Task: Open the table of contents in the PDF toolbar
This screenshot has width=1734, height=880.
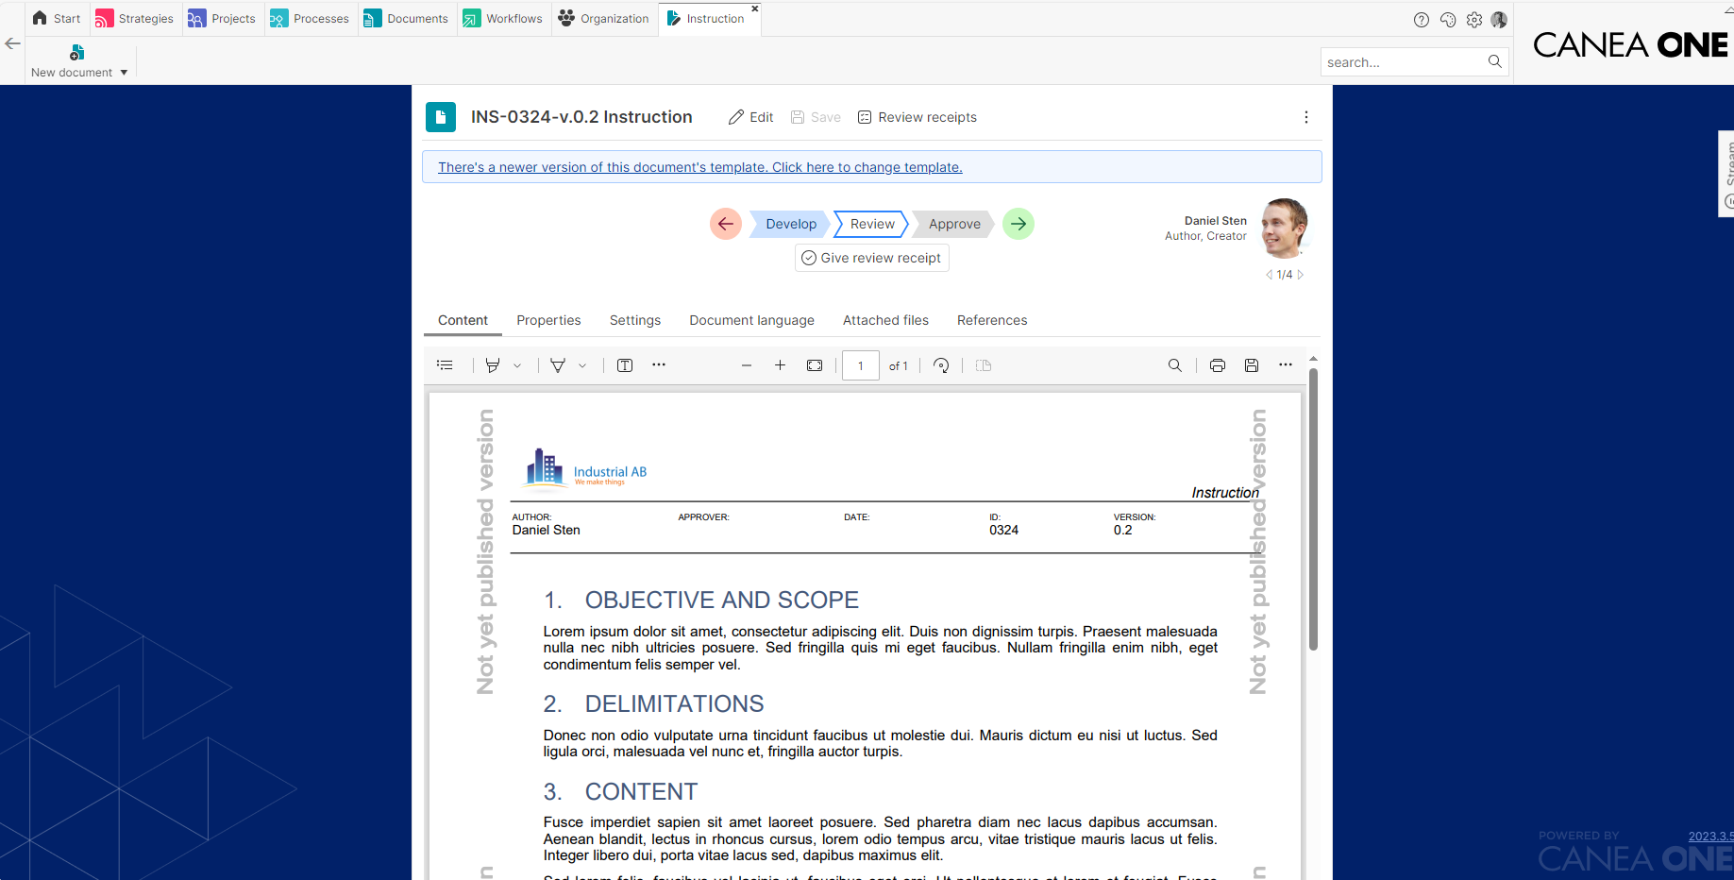Action: (x=446, y=365)
